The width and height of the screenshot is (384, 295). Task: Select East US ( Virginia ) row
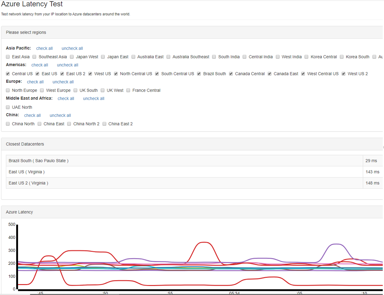pyautogui.click(x=194, y=172)
